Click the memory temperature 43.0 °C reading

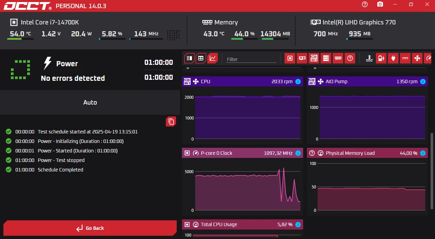point(214,34)
